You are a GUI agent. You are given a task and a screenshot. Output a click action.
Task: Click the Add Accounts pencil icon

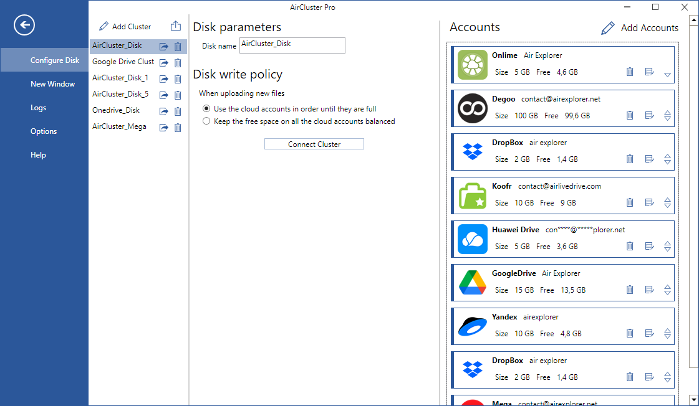608,27
